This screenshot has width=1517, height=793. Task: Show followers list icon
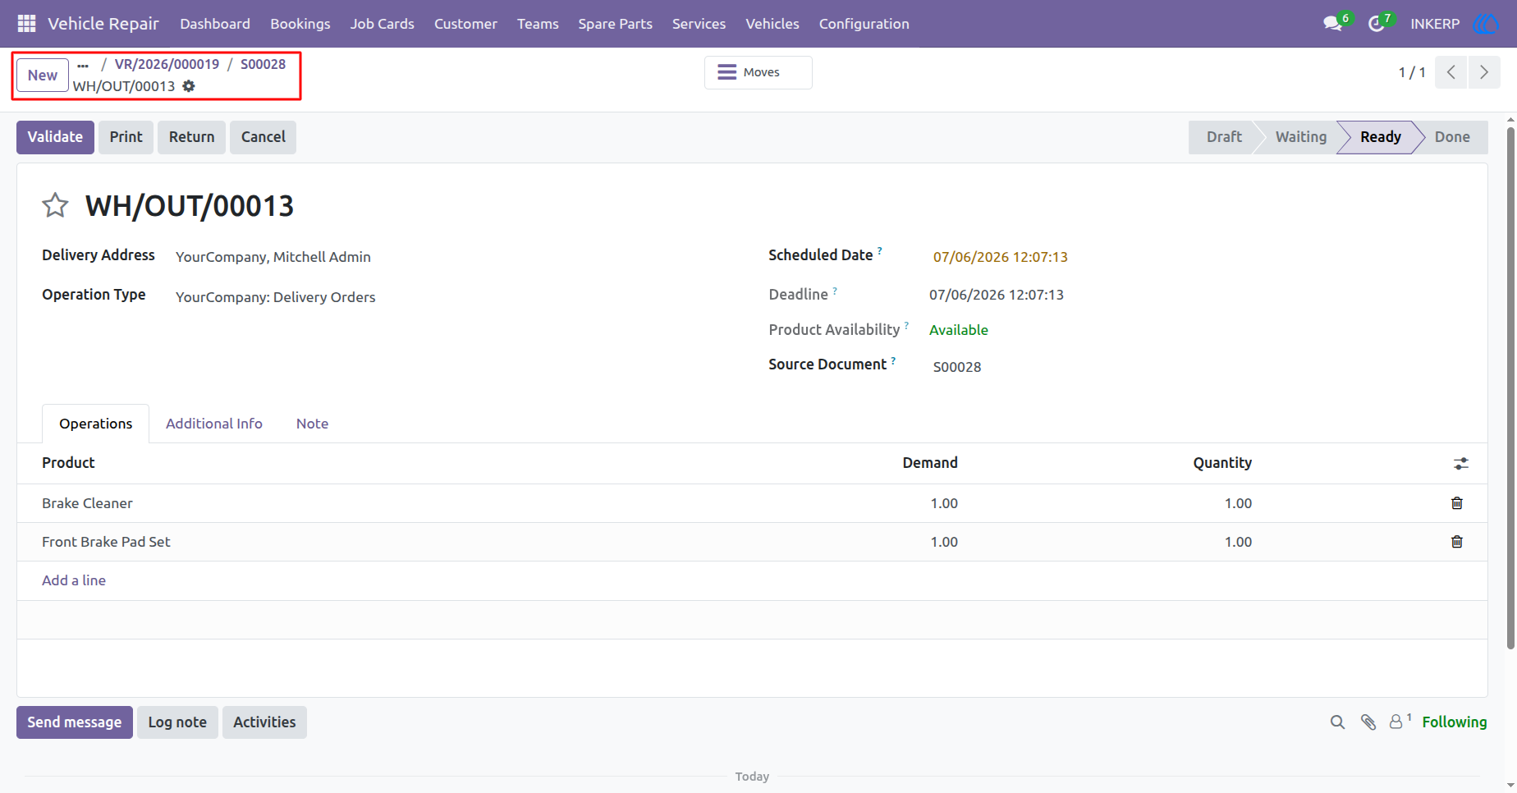point(1400,721)
